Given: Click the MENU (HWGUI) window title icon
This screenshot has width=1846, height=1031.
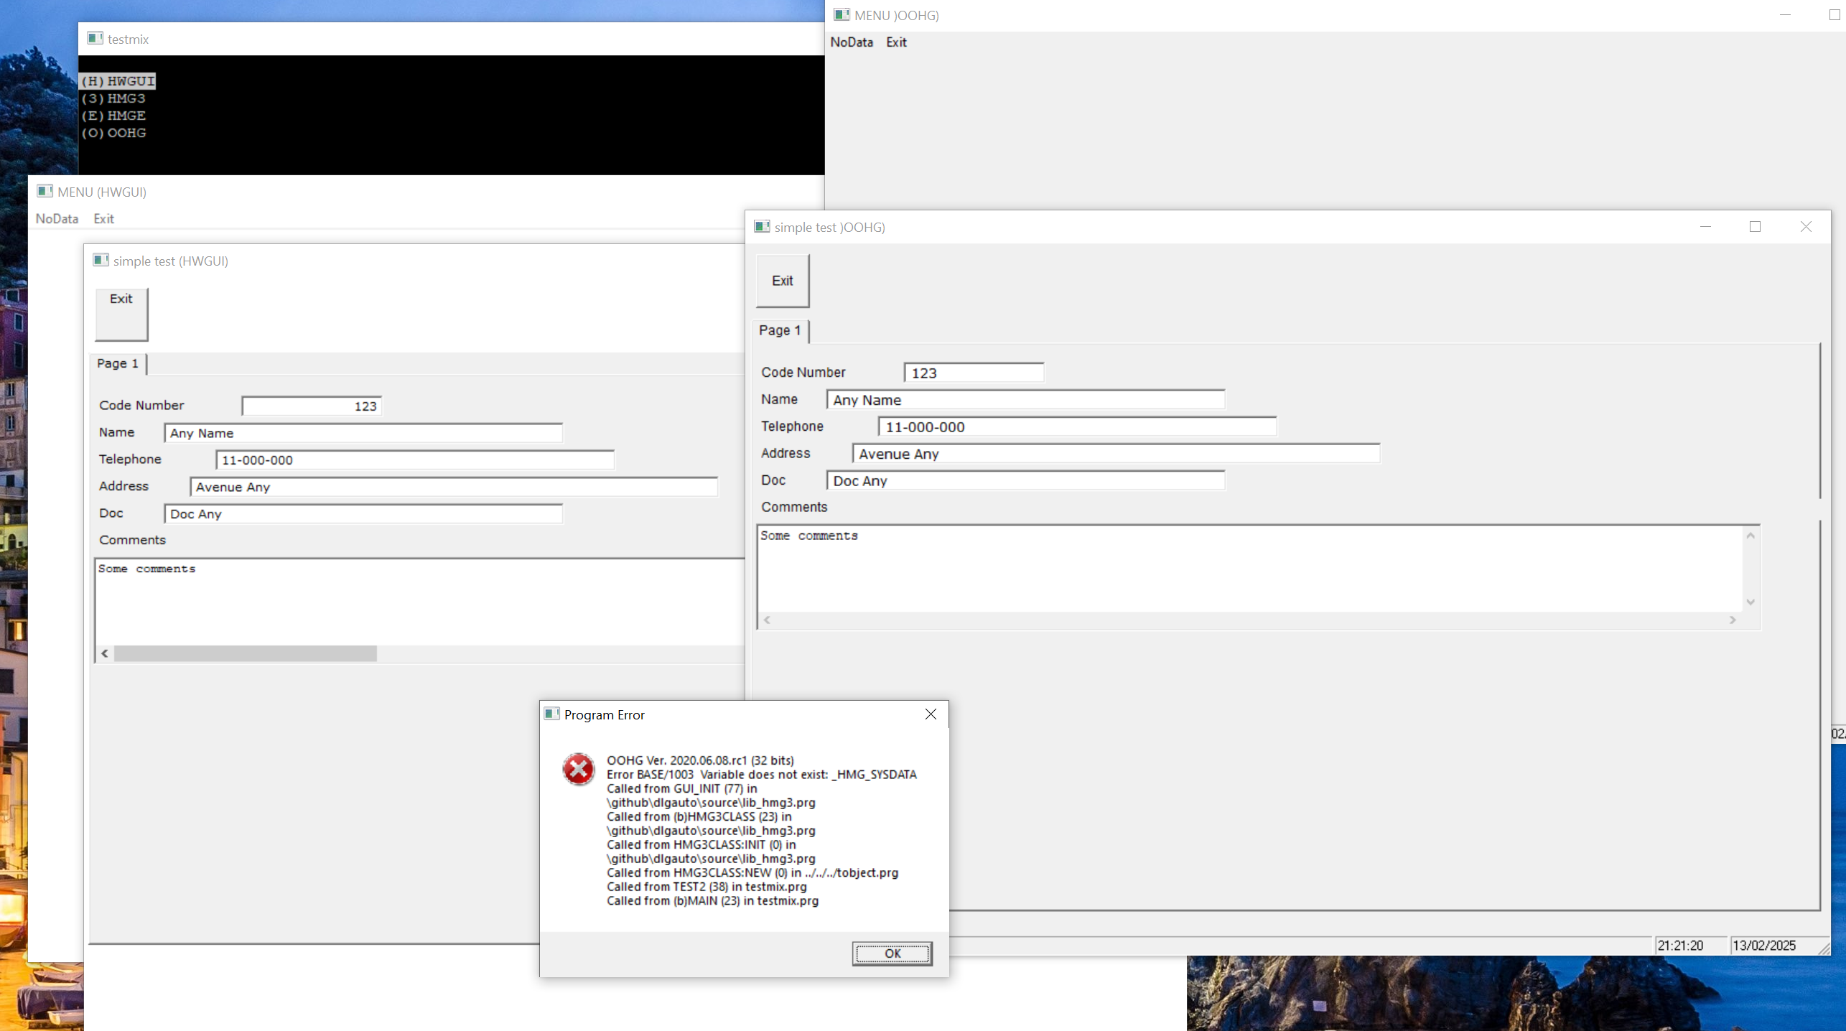Looking at the screenshot, I should (x=45, y=192).
